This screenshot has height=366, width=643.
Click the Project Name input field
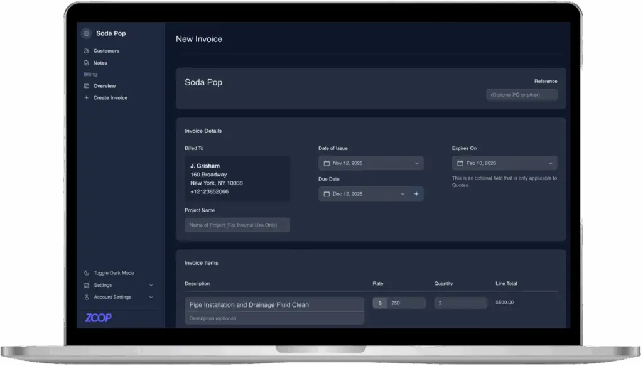pyautogui.click(x=237, y=225)
